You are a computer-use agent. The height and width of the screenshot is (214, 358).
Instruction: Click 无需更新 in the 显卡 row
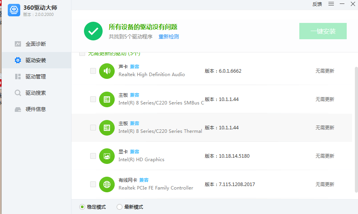[x=325, y=156]
